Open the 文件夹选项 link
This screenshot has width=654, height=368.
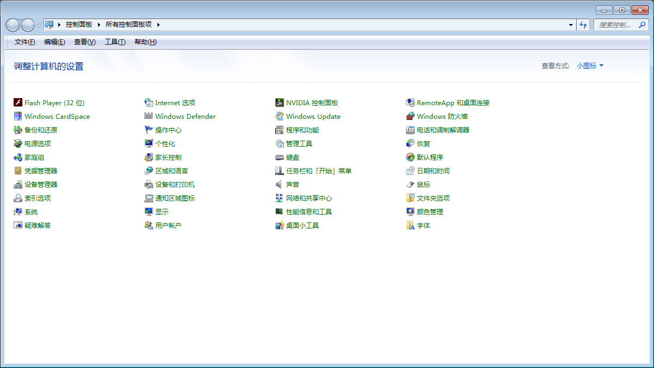tap(433, 198)
